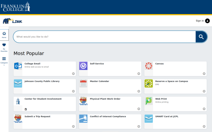The image size is (212, 132).
Task: Show info for College Email card
Action: [x=73, y=74]
